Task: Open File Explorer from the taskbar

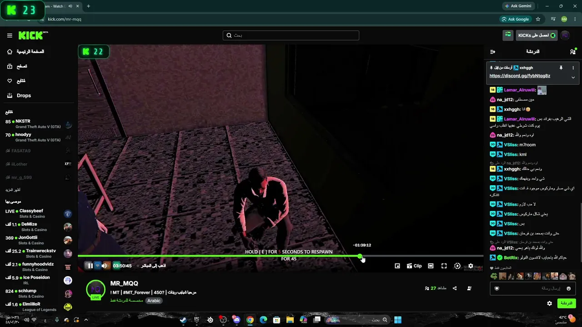Action: 290,320
